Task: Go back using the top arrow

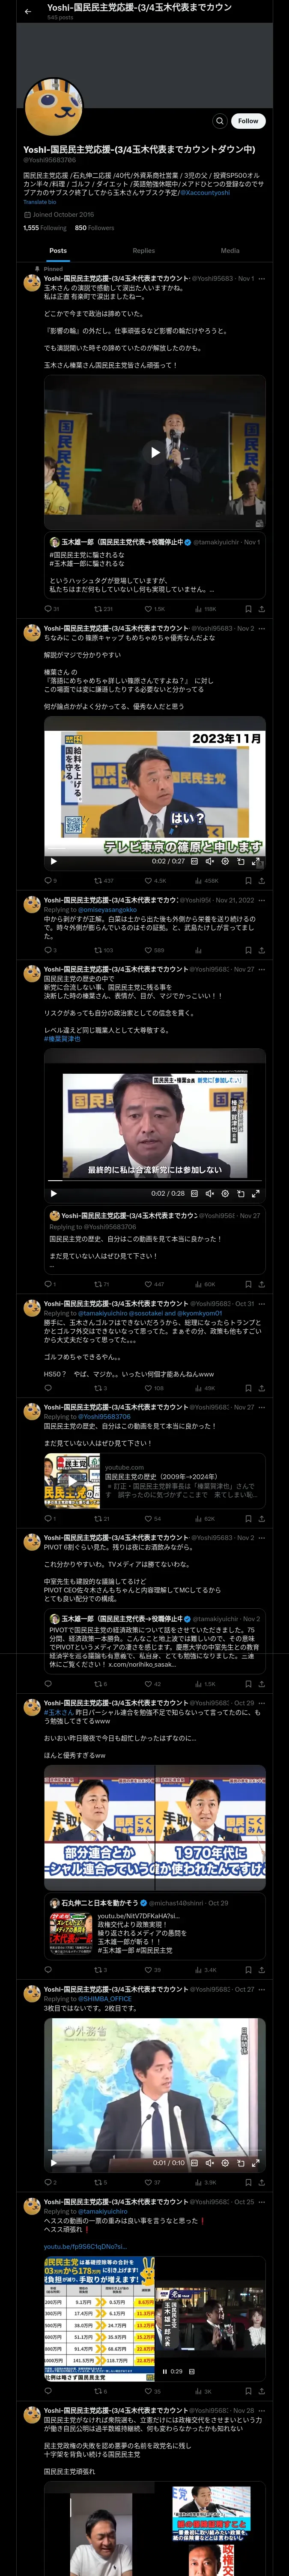Action: point(28,11)
